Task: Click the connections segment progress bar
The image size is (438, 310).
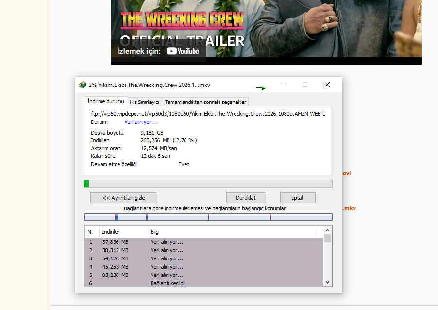Action: point(208,217)
